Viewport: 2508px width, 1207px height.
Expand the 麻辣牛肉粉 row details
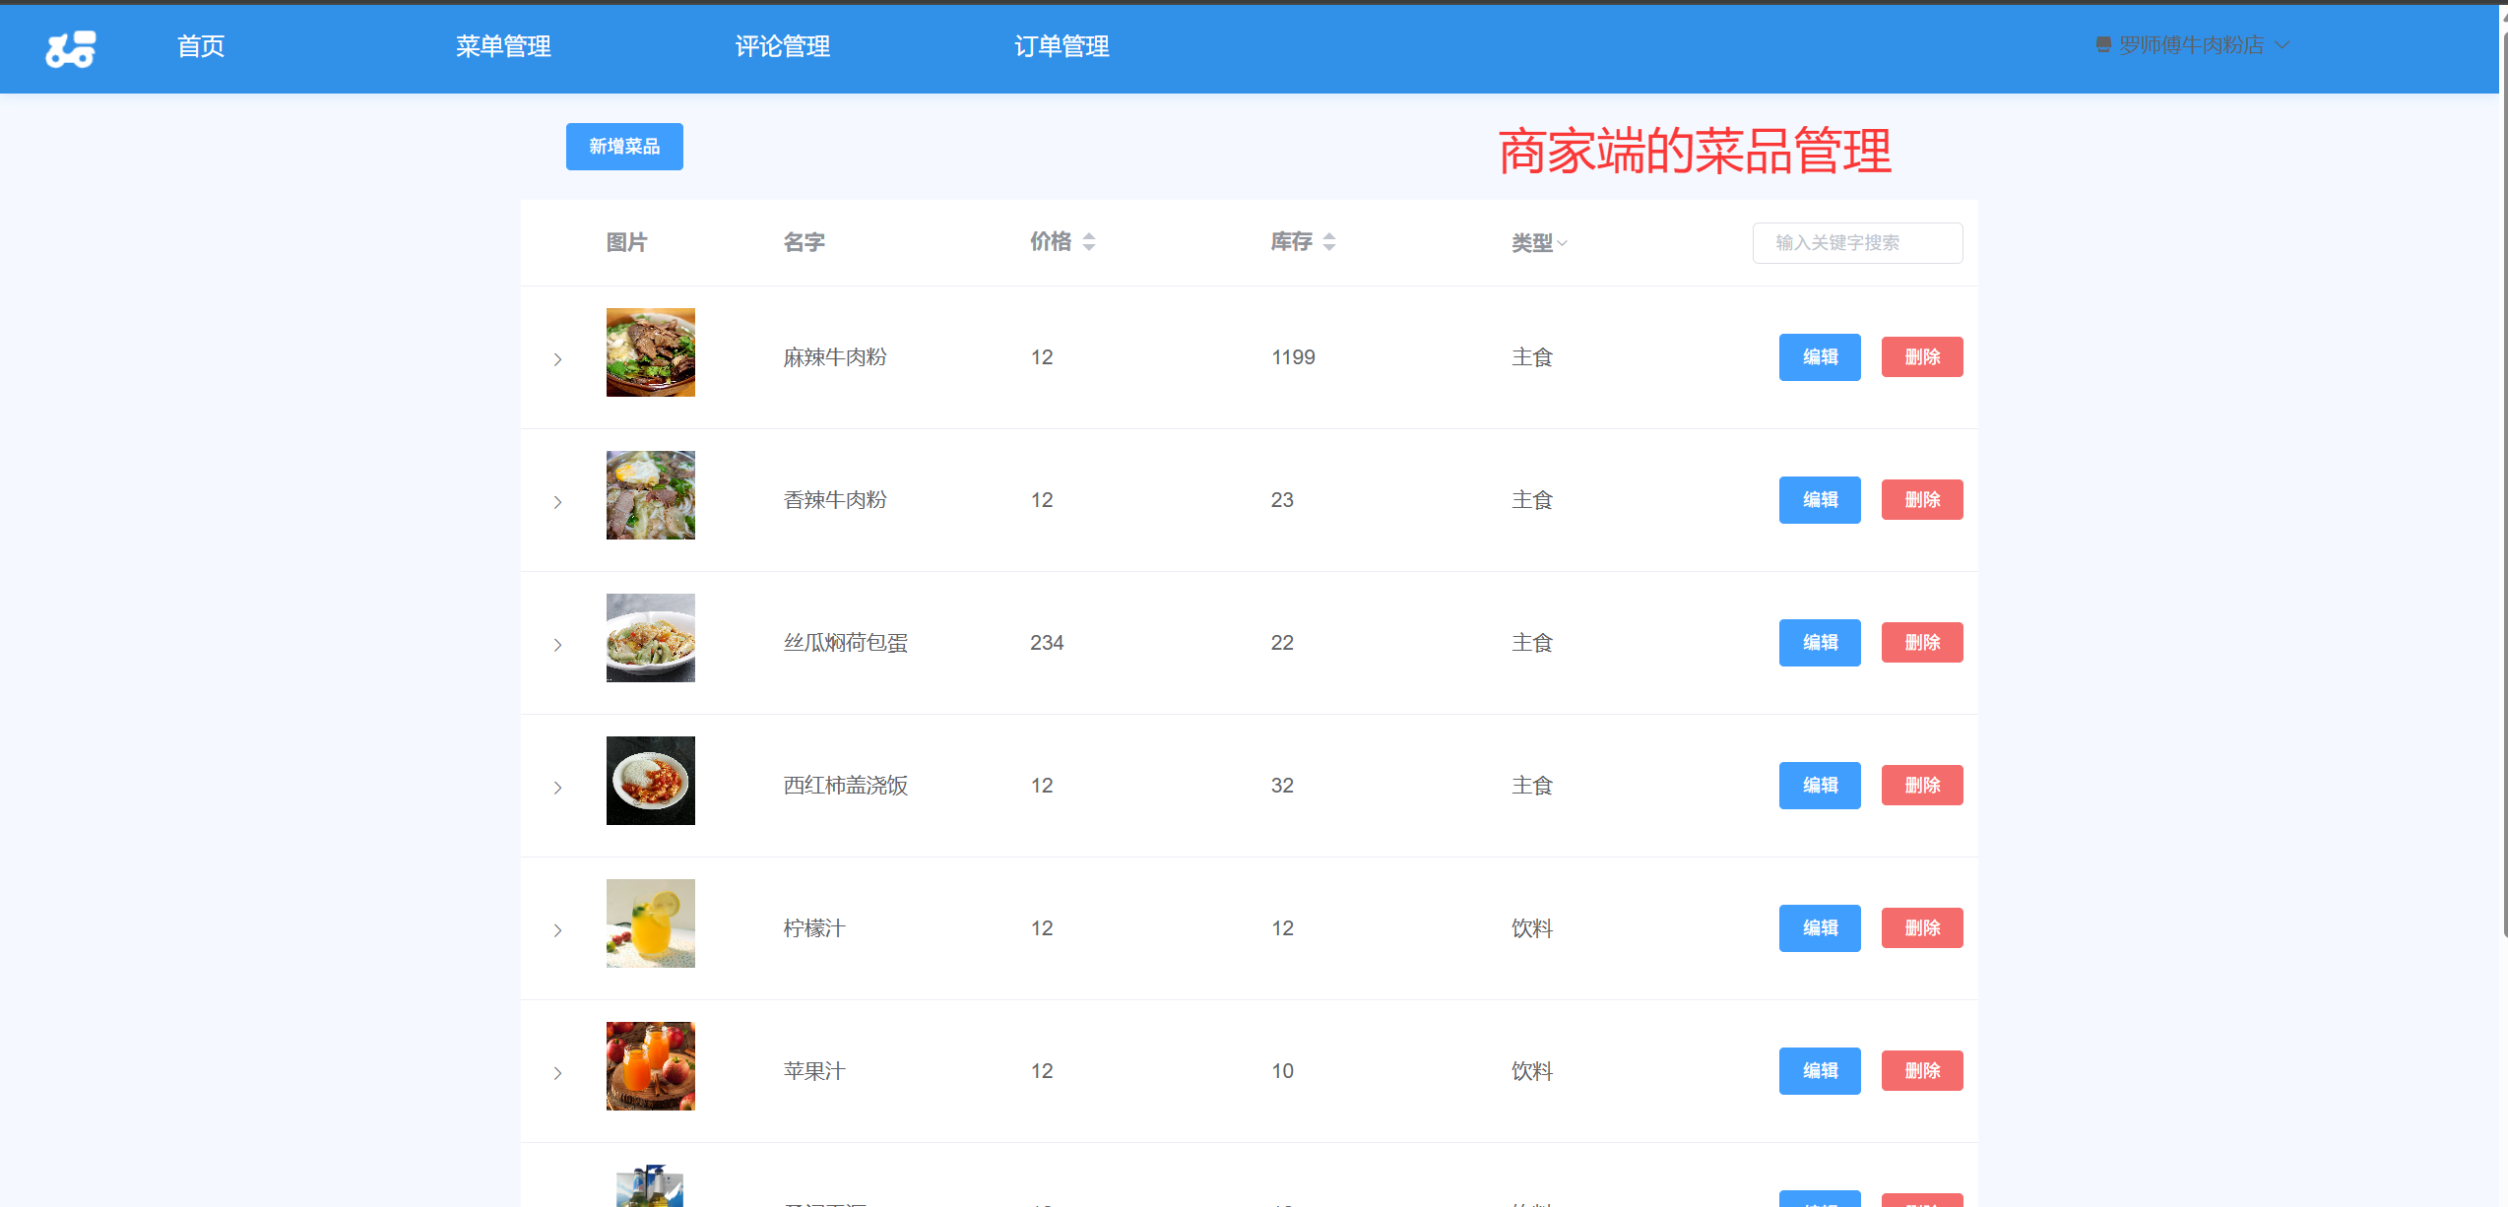557,359
